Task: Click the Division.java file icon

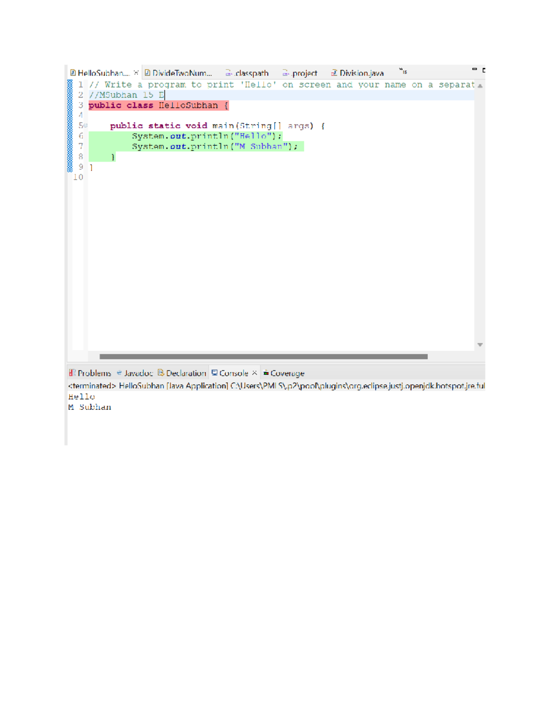Action: tap(335, 73)
